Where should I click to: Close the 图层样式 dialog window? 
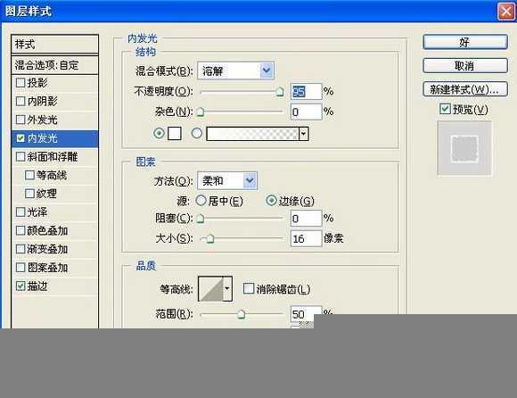click(505, 12)
